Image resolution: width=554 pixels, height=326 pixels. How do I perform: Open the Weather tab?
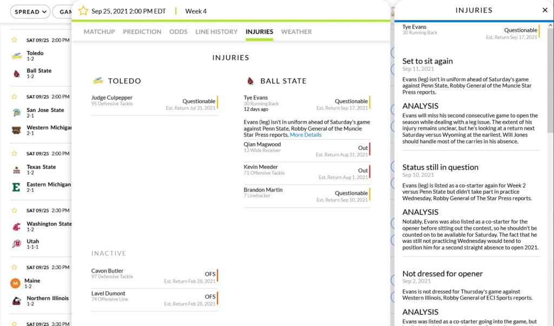tap(296, 32)
